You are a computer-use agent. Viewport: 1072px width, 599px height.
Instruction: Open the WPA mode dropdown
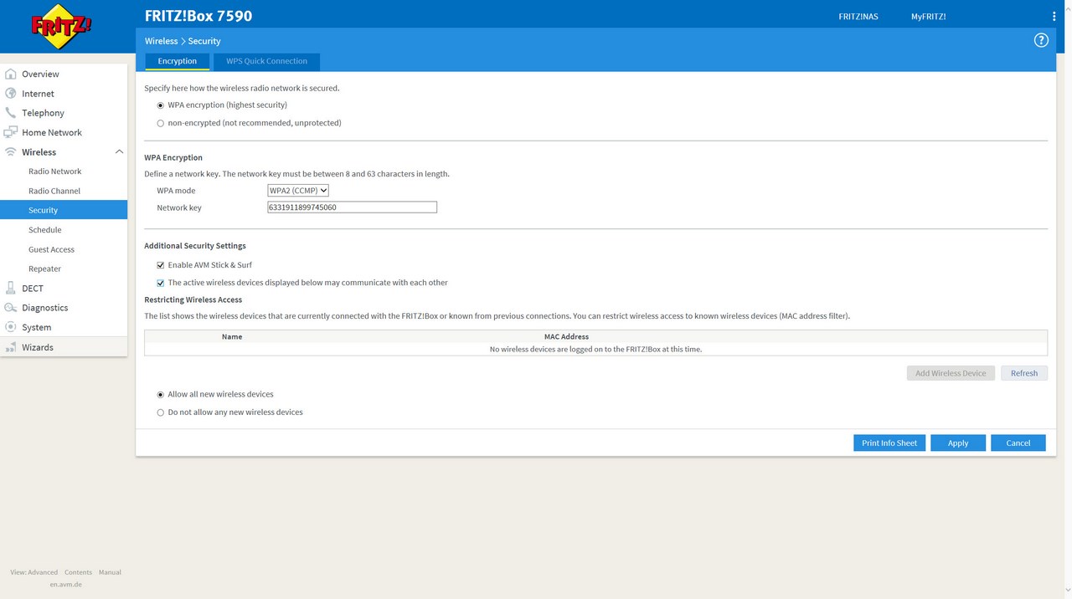click(297, 191)
